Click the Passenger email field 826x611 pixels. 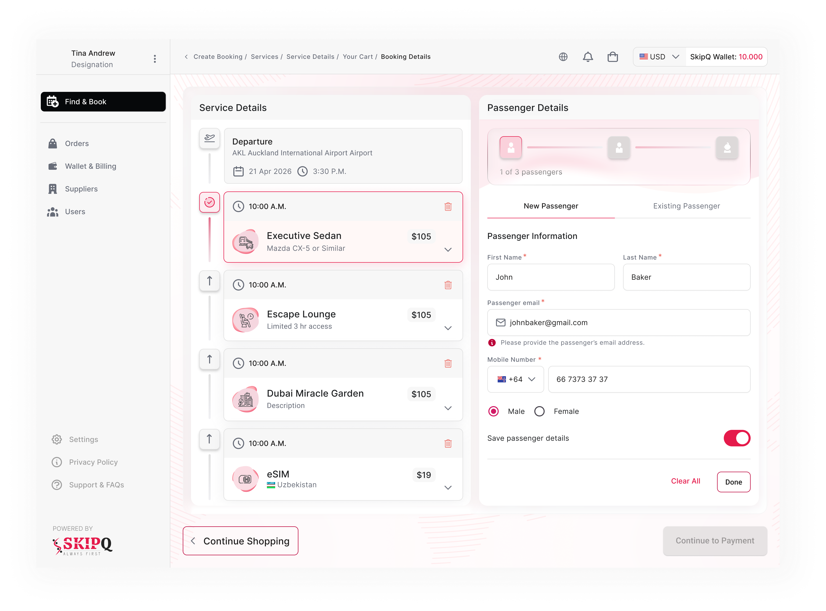pos(619,323)
